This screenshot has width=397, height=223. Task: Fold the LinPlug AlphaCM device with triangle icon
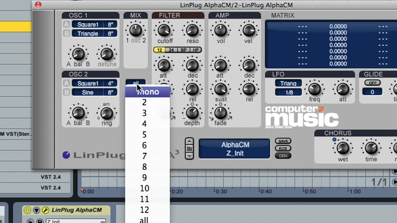[36, 210]
